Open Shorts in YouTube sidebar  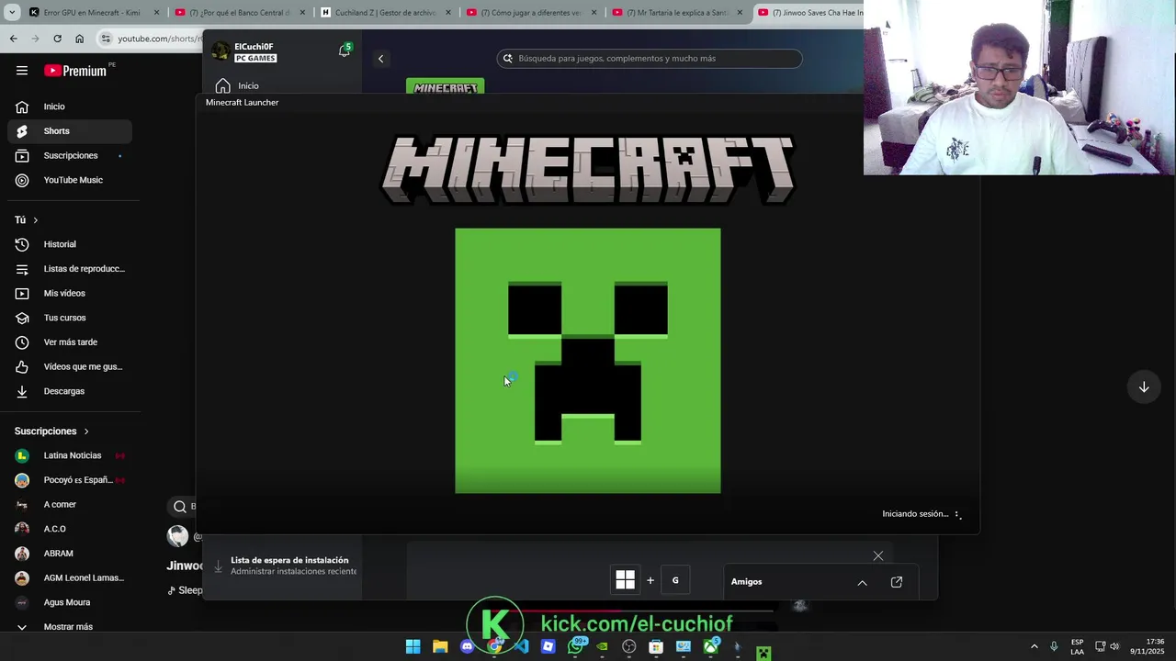70,131
